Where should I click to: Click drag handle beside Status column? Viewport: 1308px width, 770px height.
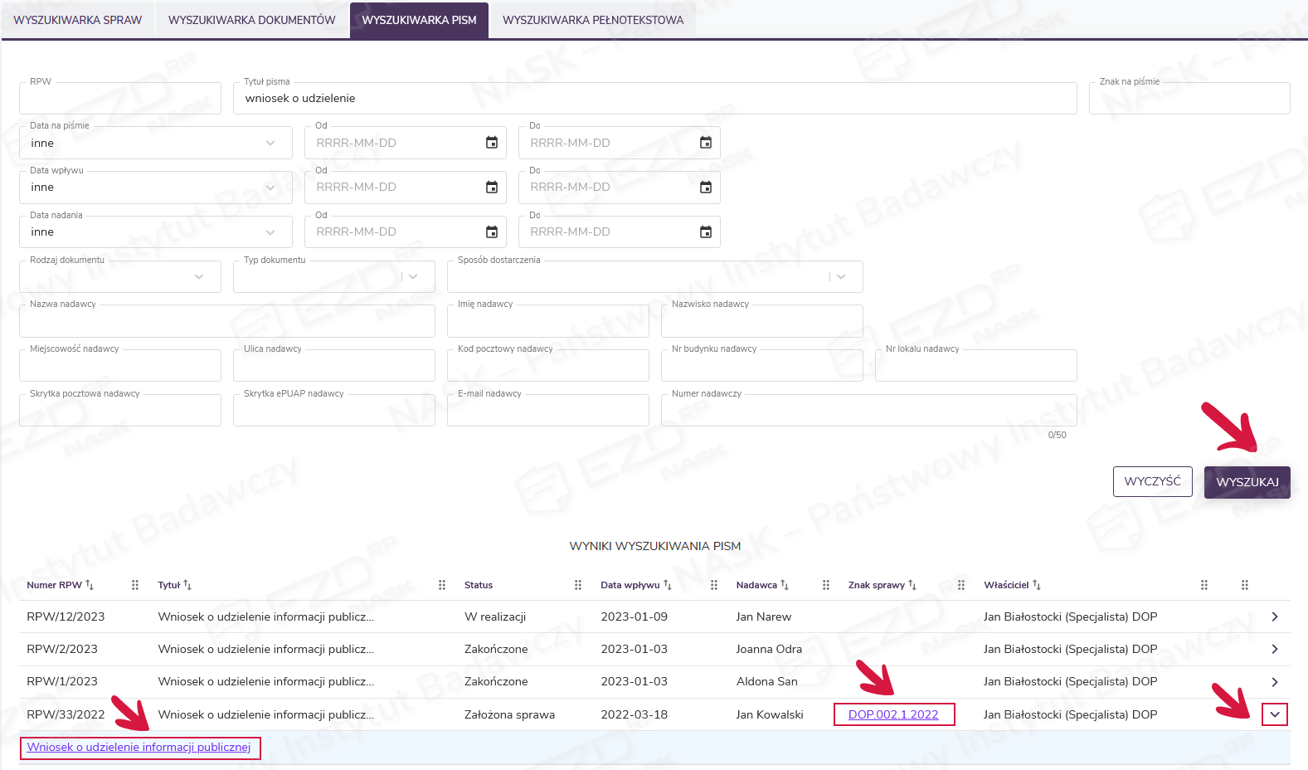pyautogui.click(x=577, y=585)
